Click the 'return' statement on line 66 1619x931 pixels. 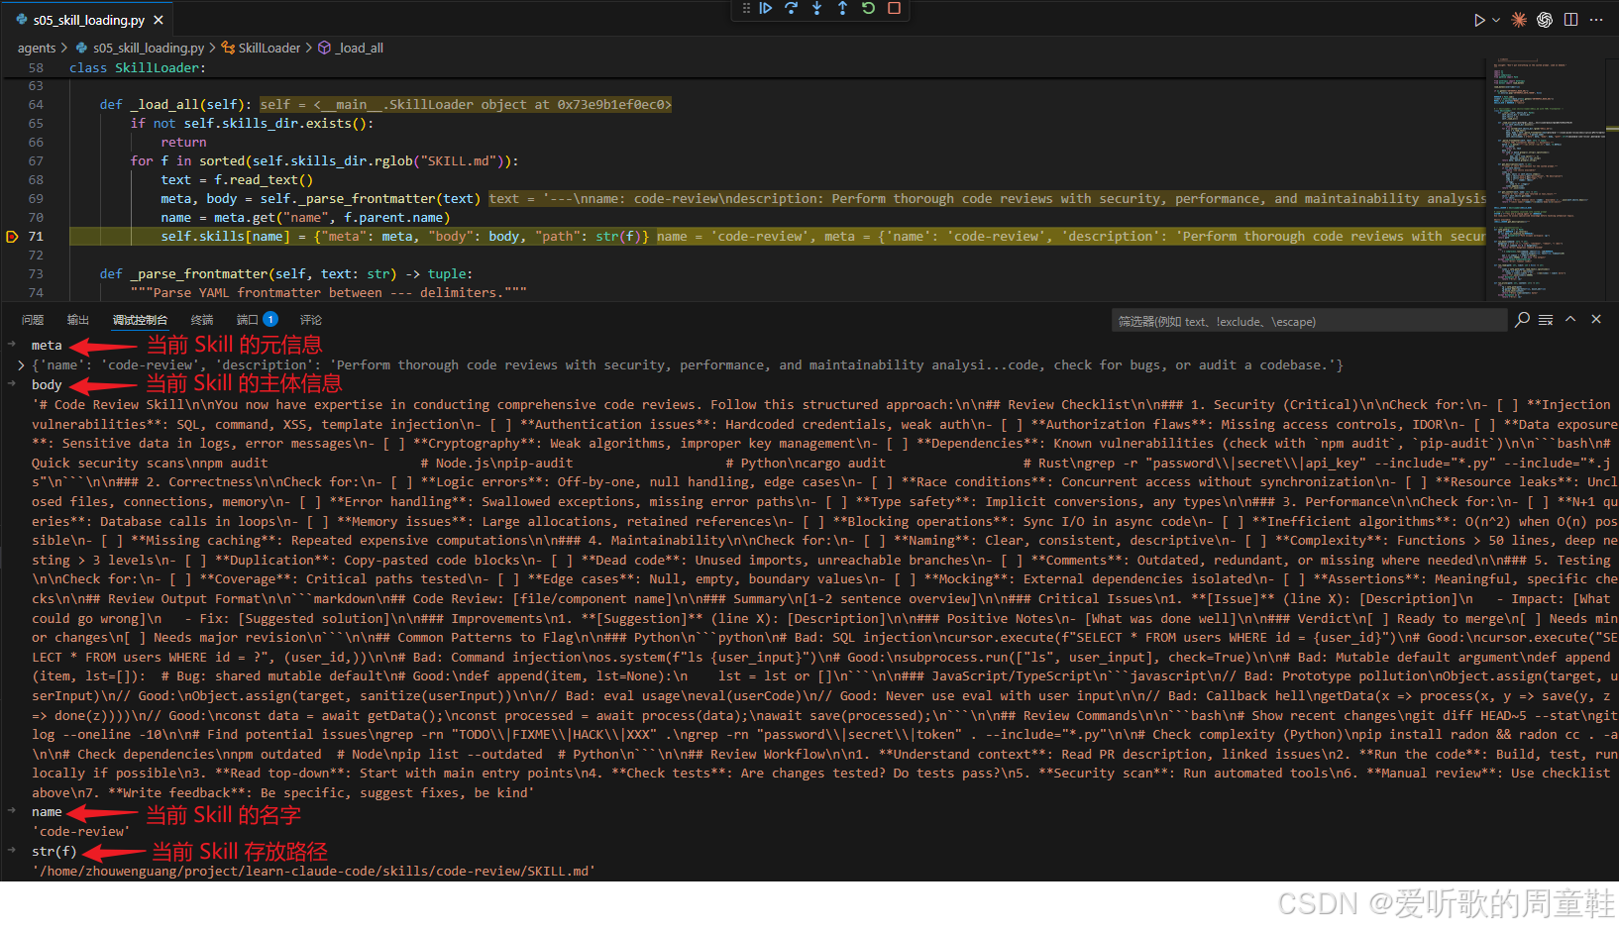(x=183, y=143)
